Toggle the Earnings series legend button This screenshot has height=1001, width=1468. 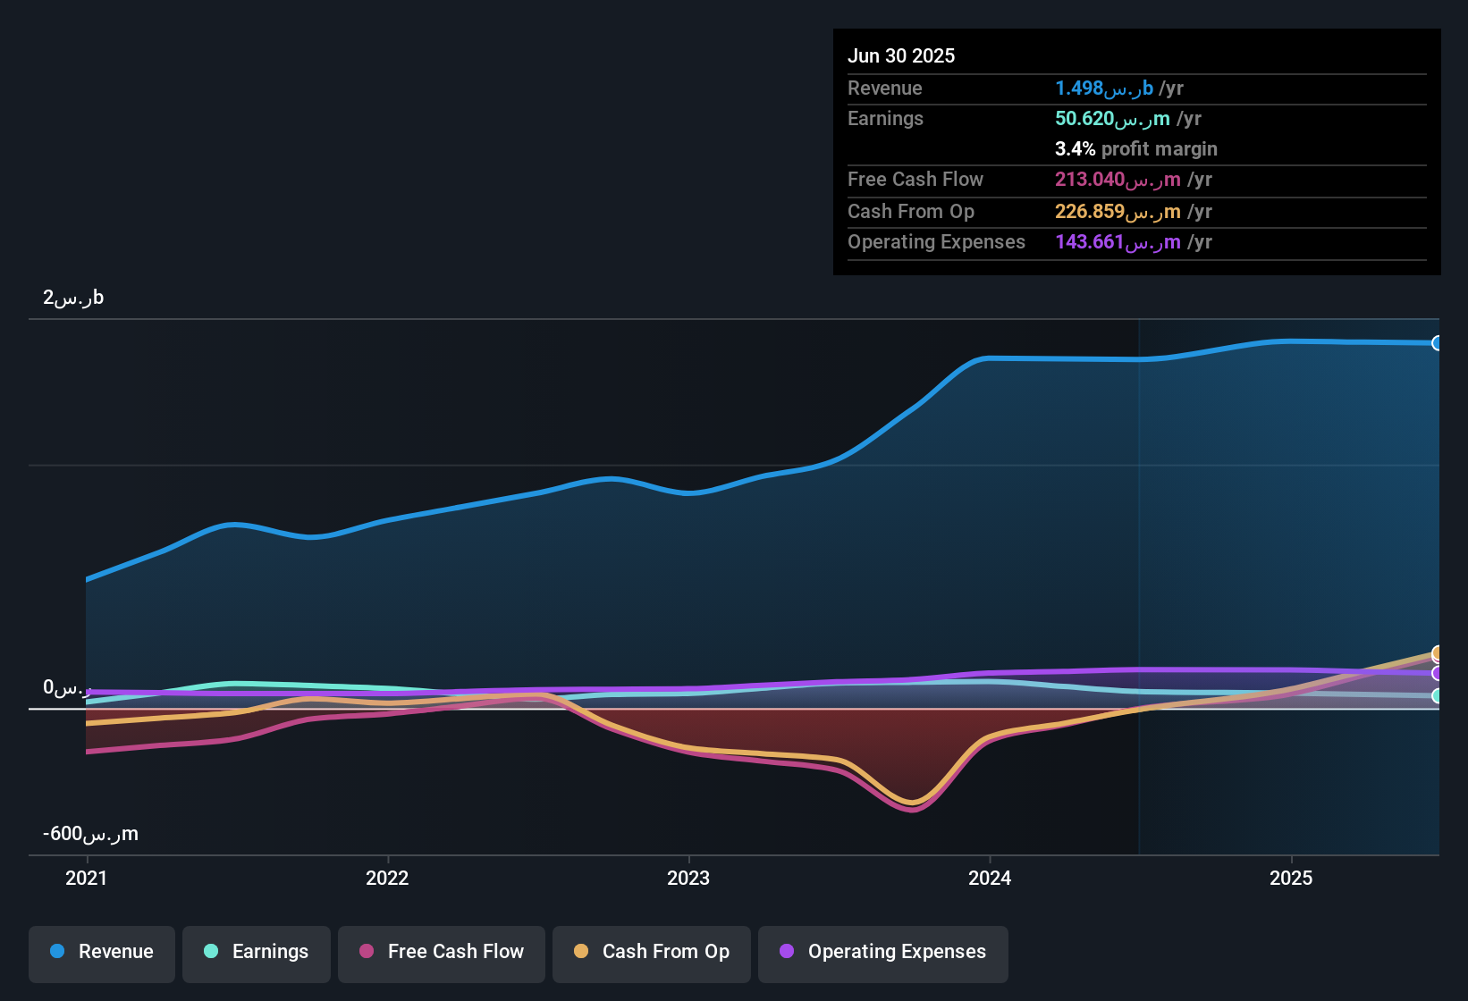[257, 954]
